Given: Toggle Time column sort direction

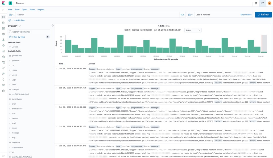Looking at the screenshot, I should click(64, 64).
